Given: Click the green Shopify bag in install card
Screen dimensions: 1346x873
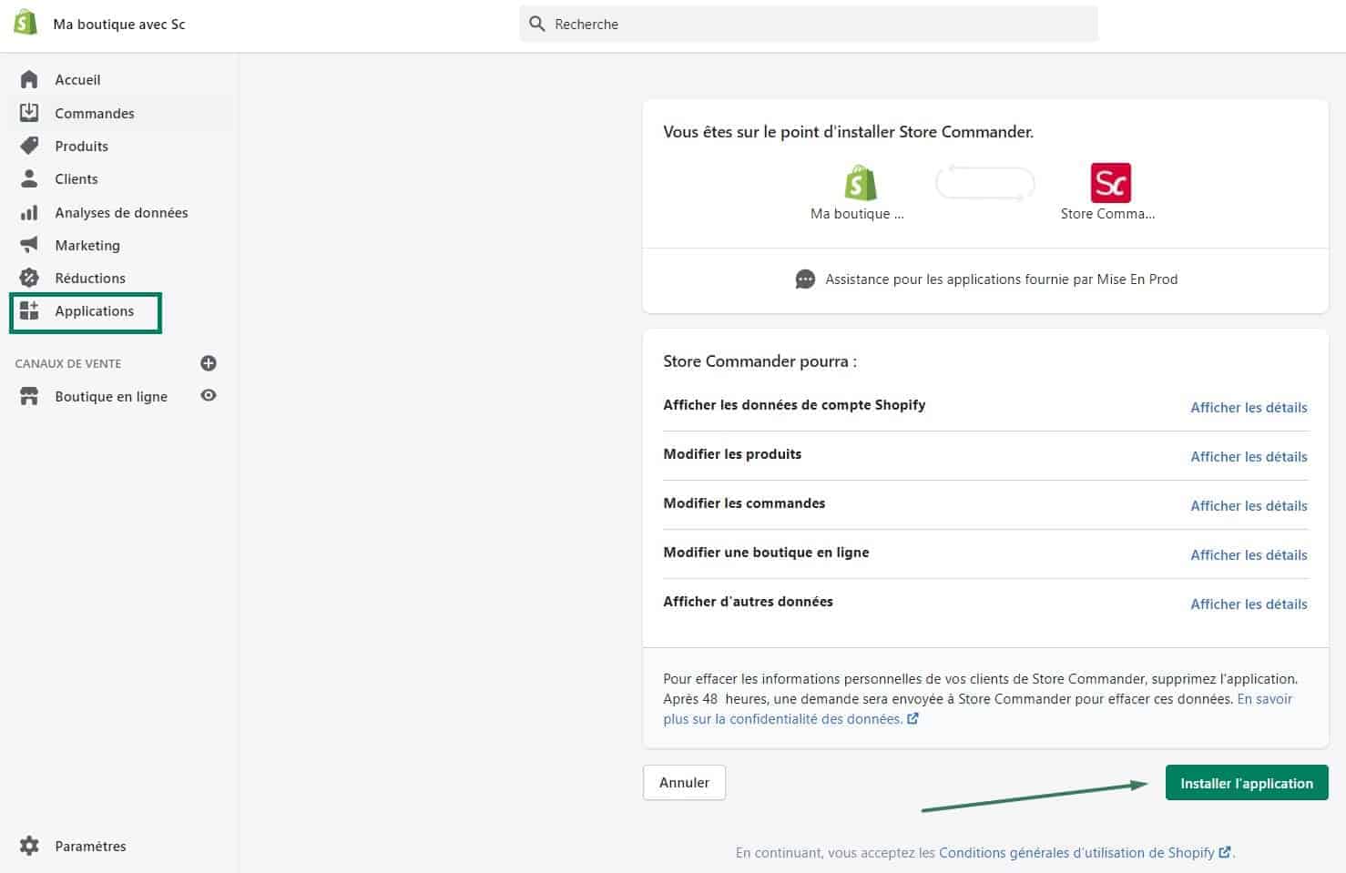Looking at the screenshot, I should [x=860, y=183].
